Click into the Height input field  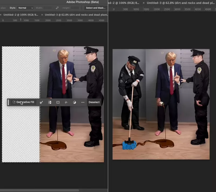[x=75, y=8]
